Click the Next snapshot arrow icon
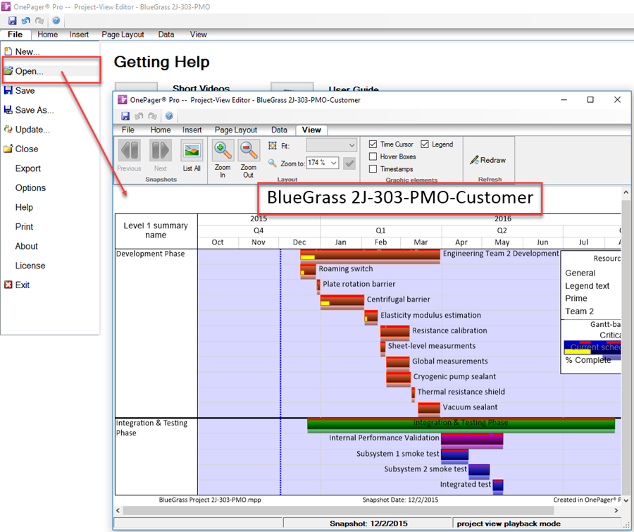The image size is (634, 532). [x=160, y=149]
